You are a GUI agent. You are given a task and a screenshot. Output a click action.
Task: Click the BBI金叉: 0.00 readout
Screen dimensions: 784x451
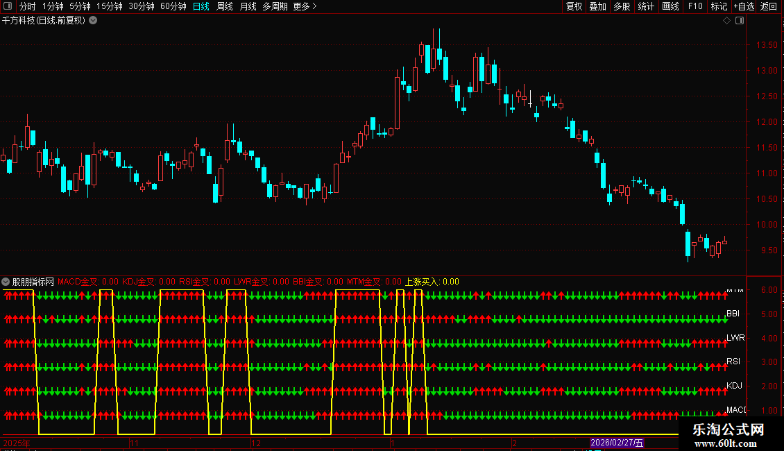(318, 282)
